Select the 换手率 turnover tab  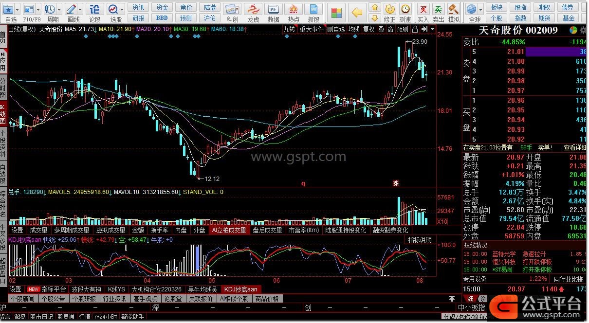[x=159, y=230]
